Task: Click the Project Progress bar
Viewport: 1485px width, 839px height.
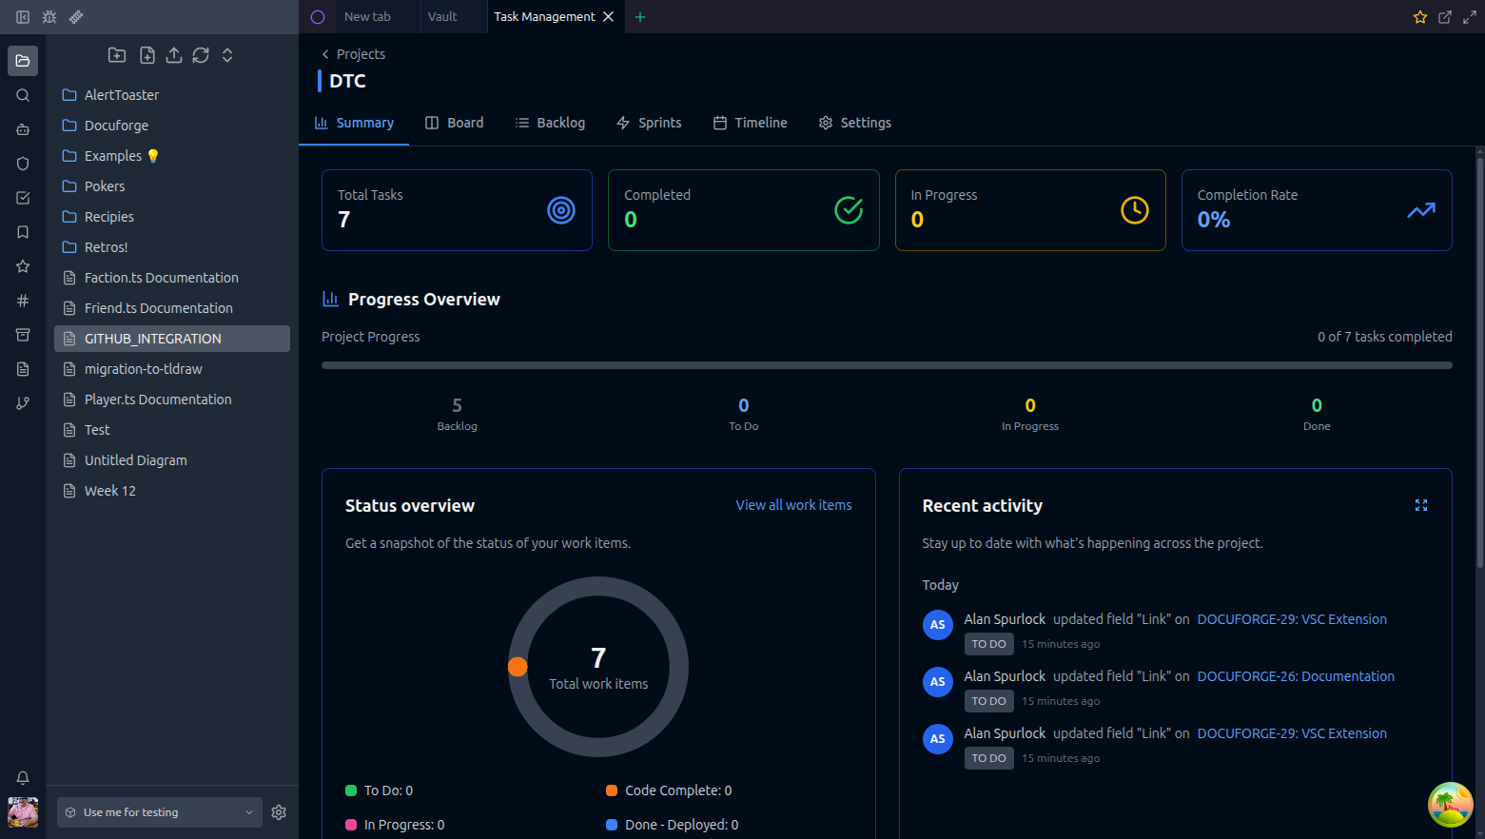Action: click(x=887, y=365)
